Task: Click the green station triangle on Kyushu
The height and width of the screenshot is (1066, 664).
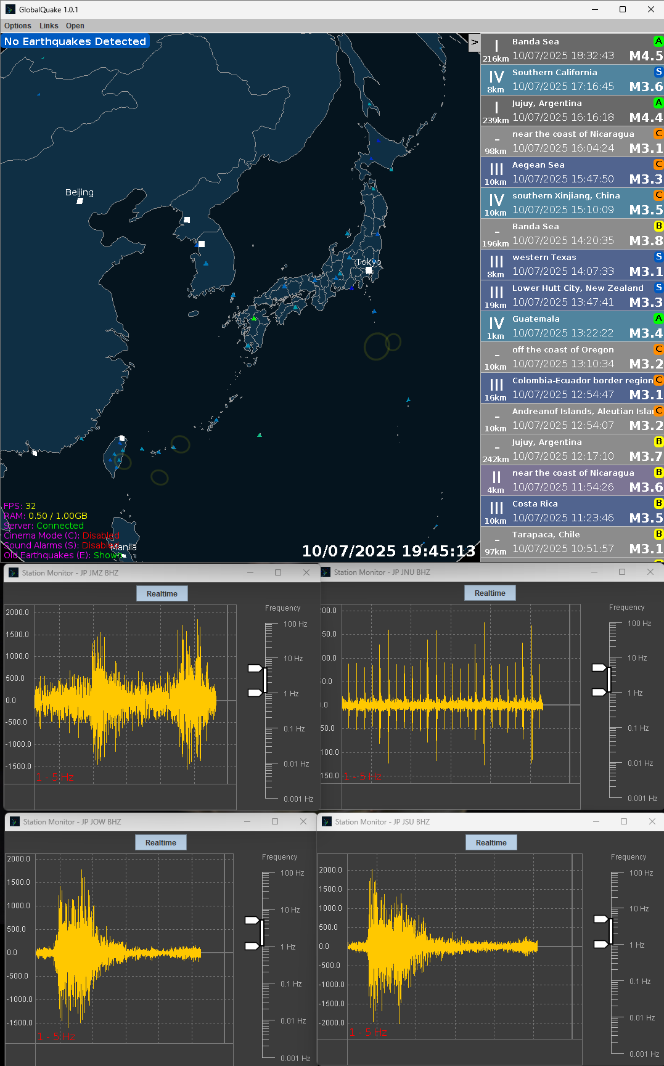Action: click(x=253, y=319)
